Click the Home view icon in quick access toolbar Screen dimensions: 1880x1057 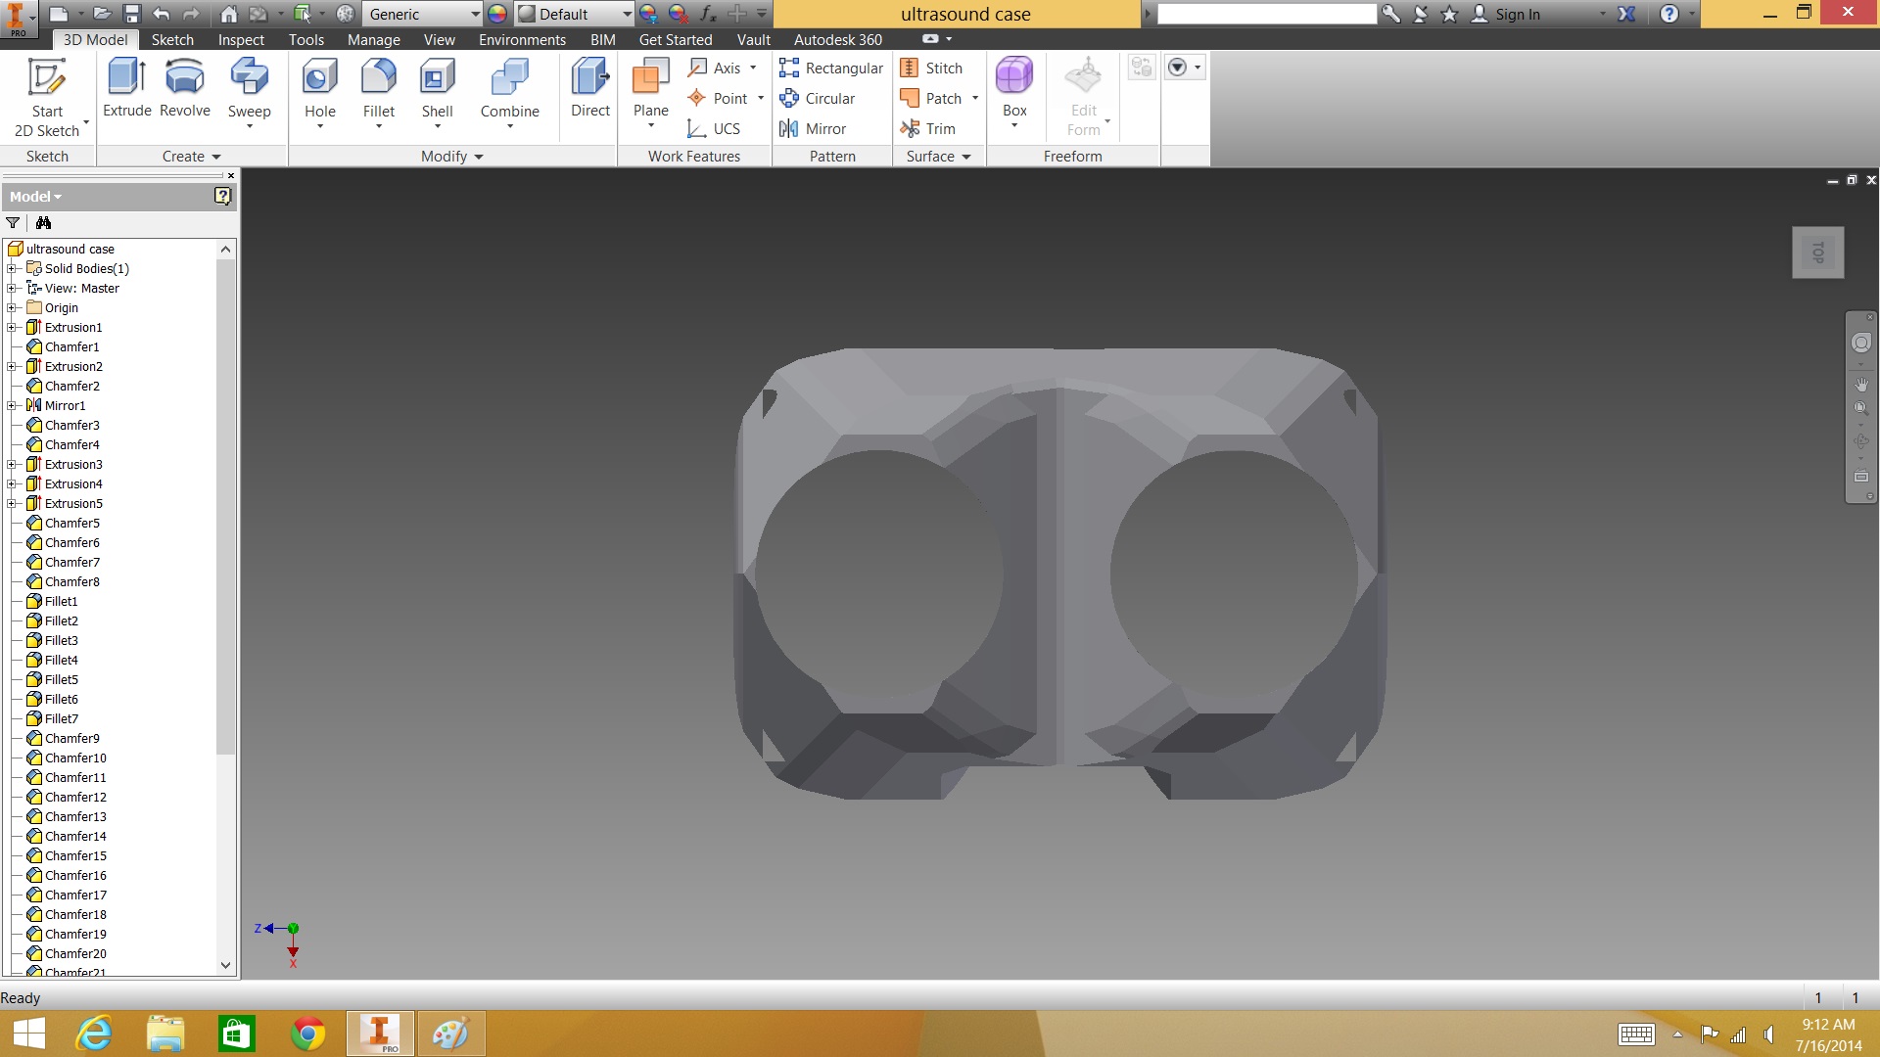(x=228, y=14)
